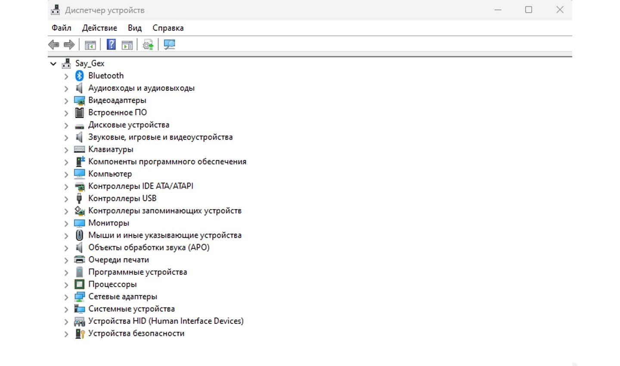Expand the Системные устройства chevron
The width and height of the screenshot is (620, 366).
[66, 309]
